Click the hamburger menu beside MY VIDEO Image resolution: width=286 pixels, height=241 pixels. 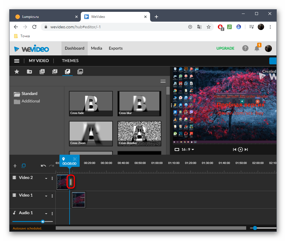(x=17, y=61)
